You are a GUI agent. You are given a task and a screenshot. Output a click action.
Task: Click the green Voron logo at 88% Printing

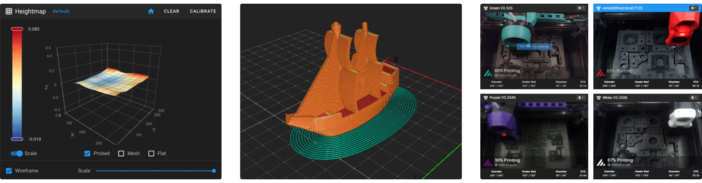pyautogui.click(x=488, y=73)
